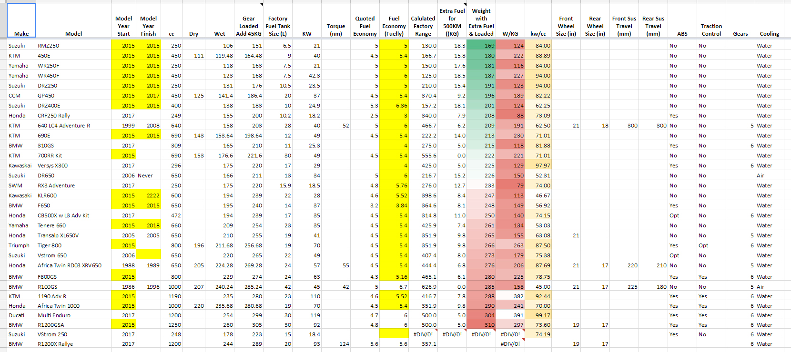The height and width of the screenshot is (352, 791).
Task: Select the Gears column header
Action: tap(740, 20)
